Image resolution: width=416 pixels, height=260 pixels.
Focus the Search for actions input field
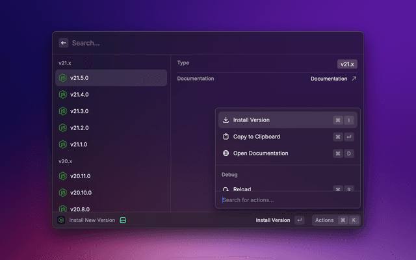click(x=286, y=200)
